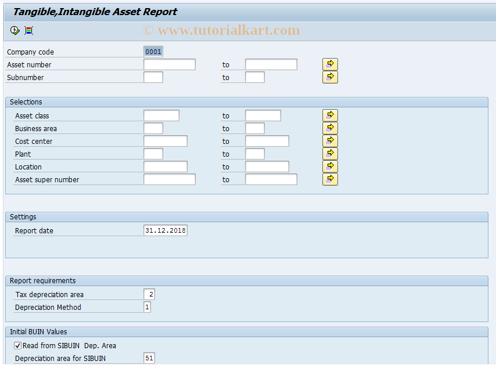Select the Report date field
The height and width of the screenshot is (365, 496).
click(166, 230)
